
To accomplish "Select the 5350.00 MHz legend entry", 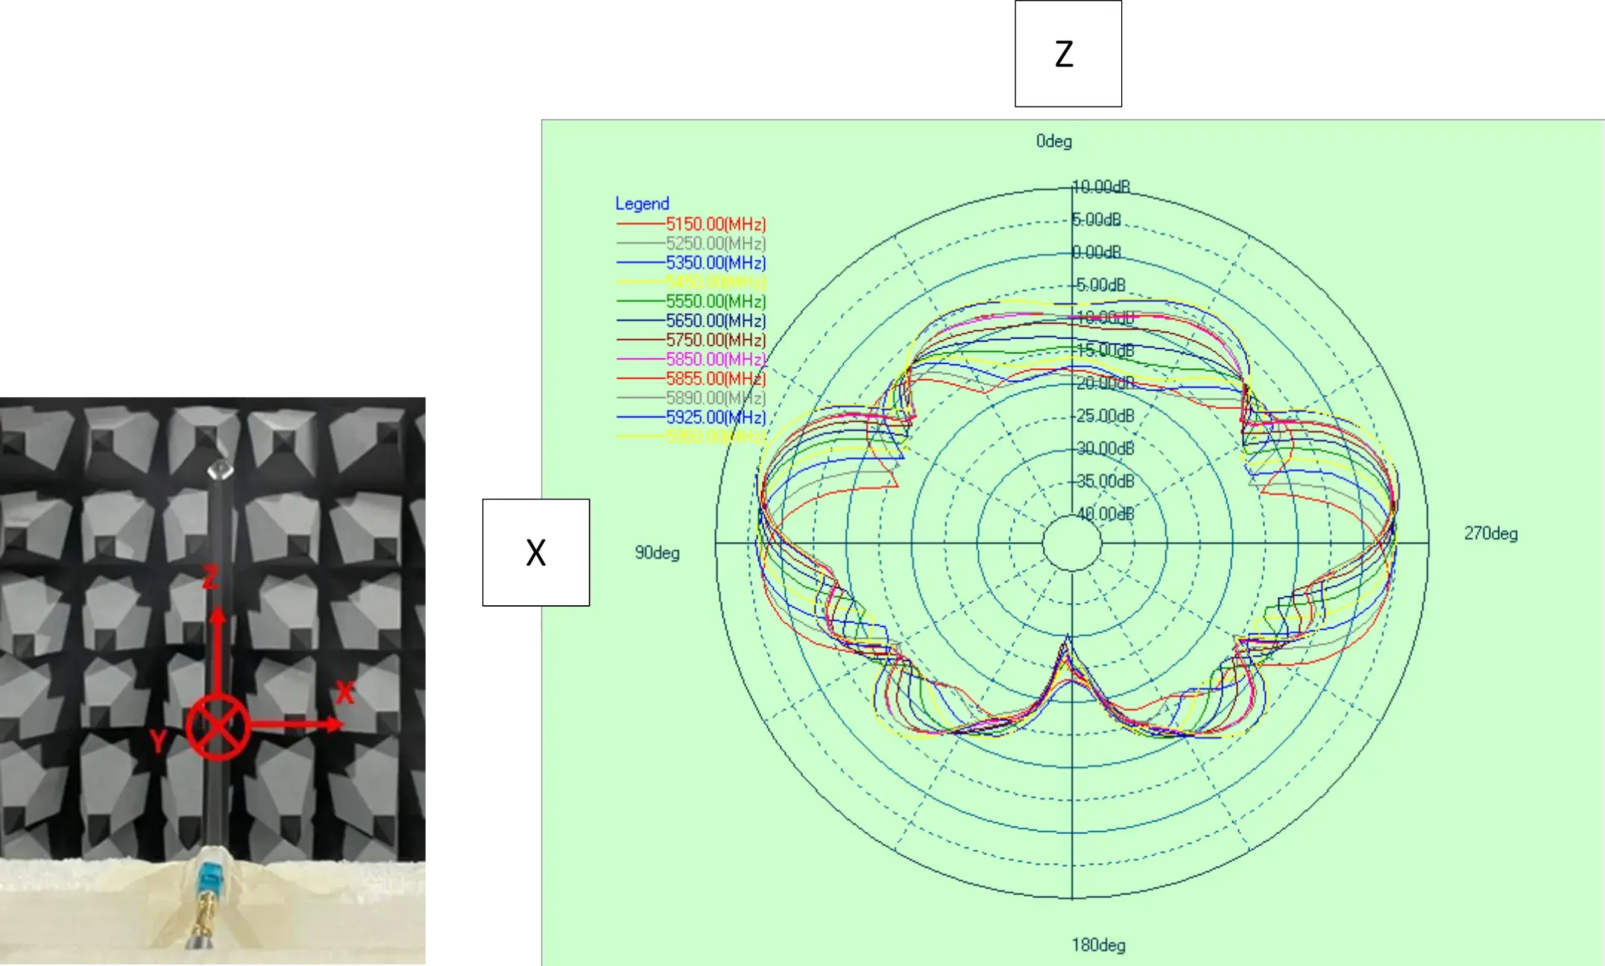I will 714,263.
